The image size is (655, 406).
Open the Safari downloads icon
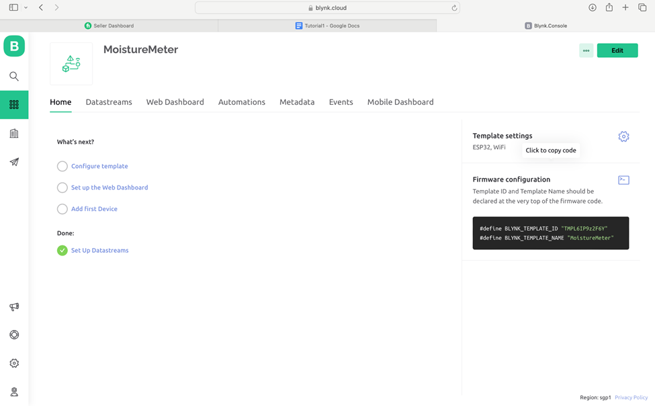pos(593,7)
